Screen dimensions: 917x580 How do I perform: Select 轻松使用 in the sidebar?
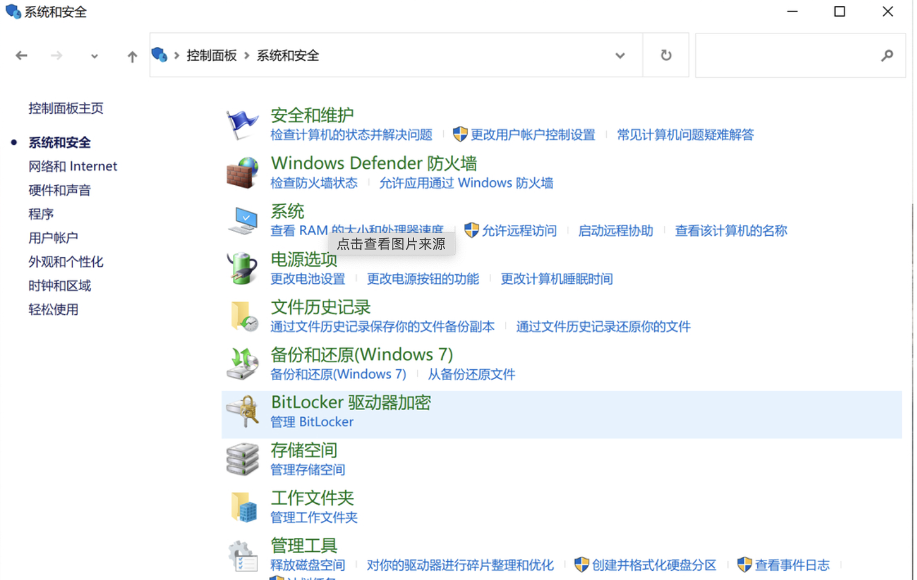pyautogui.click(x=53, y=309)
